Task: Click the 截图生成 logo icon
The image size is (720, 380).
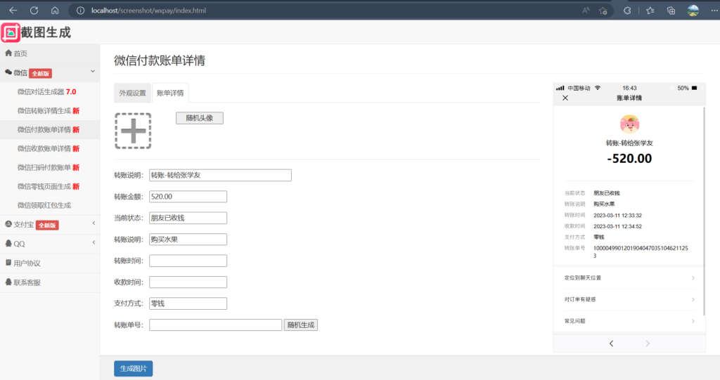Action: [x=11, y=32]
